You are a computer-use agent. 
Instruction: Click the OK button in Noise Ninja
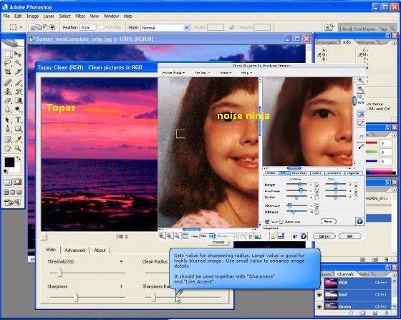point(349,236)
